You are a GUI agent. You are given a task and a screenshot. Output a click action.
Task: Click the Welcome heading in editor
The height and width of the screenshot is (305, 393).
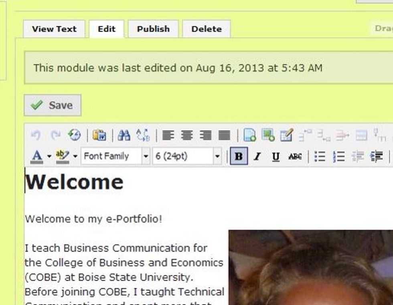pyautogui.click(x=75, y=182)
